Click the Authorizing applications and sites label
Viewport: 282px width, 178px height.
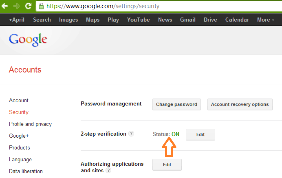(x=112, y=167)
